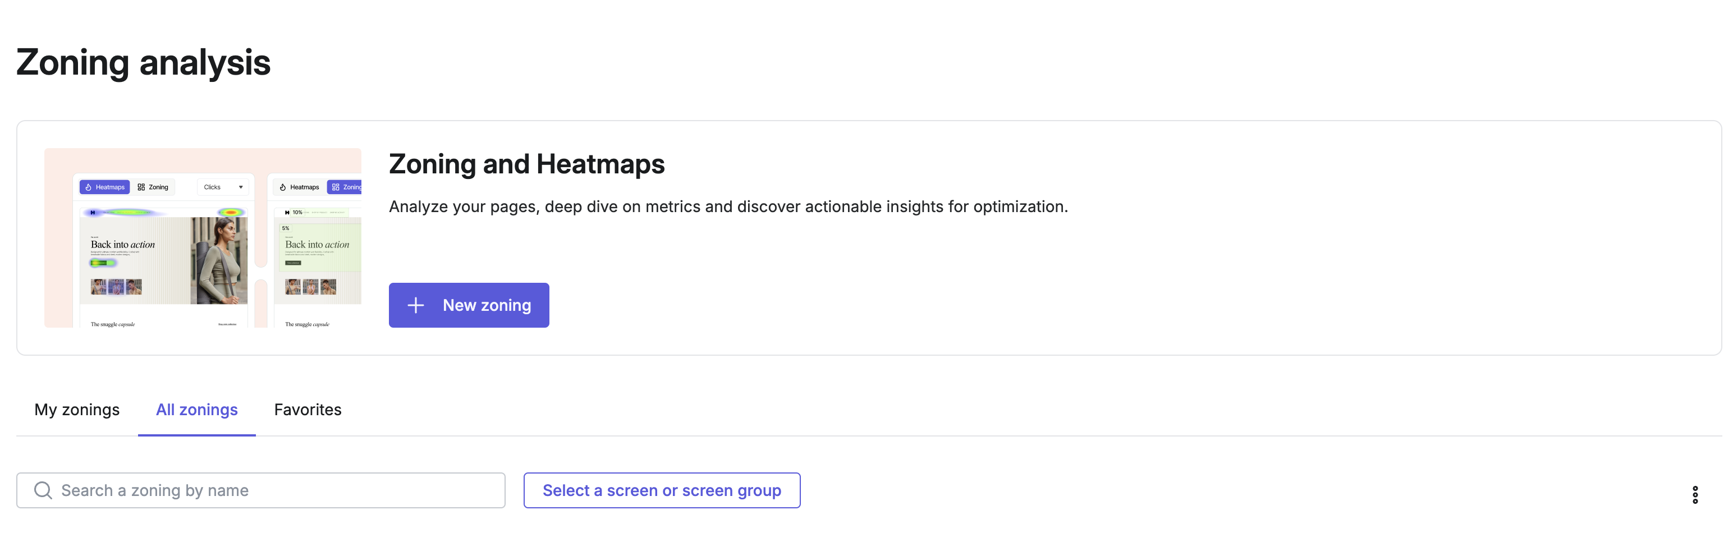The width and height of the screenshot is (1733, 542).
Task: Click the green 5% zone tag
Action: 286,228
